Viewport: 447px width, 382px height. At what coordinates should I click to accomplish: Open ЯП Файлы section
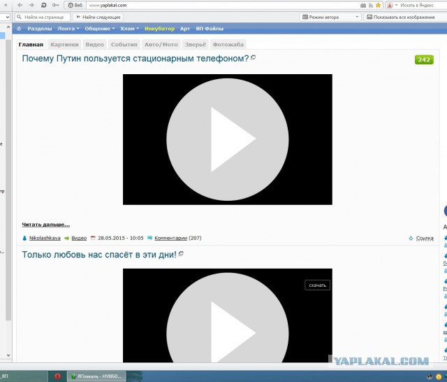pos(210,29)
